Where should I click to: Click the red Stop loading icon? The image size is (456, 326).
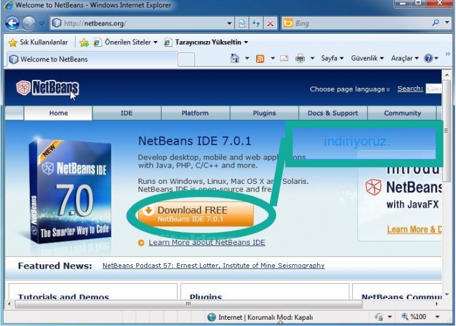click(x=270, y=24)
